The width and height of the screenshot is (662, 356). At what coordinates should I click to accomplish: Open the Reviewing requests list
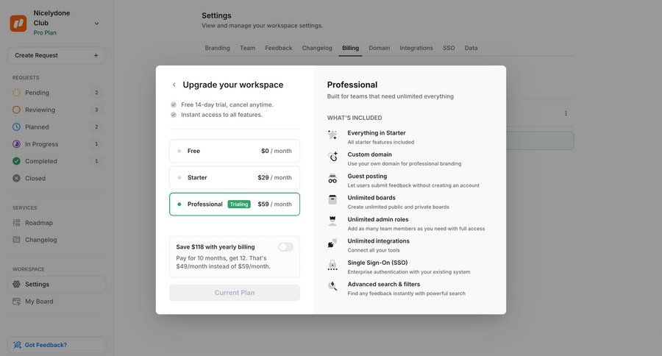click(40, 110)
